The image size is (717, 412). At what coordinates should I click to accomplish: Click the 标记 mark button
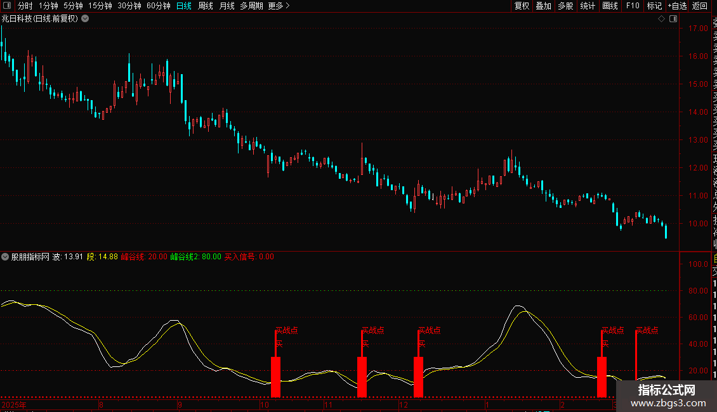(x=654, y=6)
